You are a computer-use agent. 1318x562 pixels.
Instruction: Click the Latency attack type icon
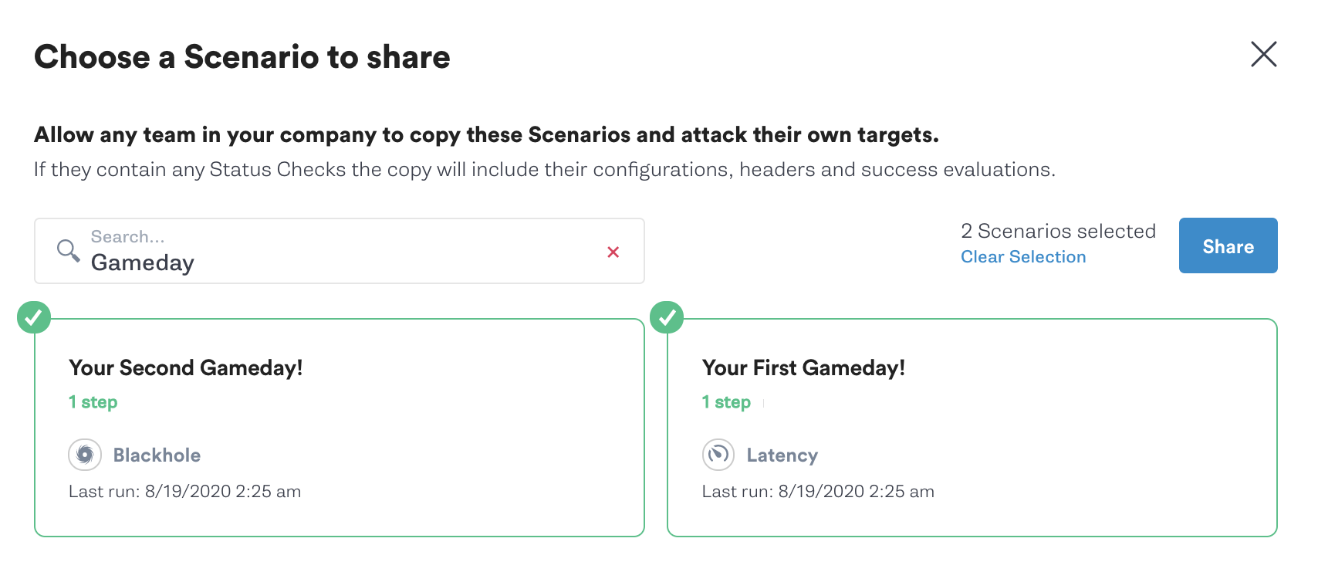718,455
